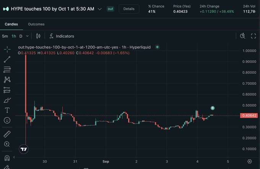Enter fullscreen chart mode
260x169 pixels.
[253, 36]
